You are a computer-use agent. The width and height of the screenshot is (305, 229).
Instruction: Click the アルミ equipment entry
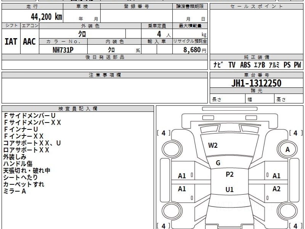[x=274, y=65]
